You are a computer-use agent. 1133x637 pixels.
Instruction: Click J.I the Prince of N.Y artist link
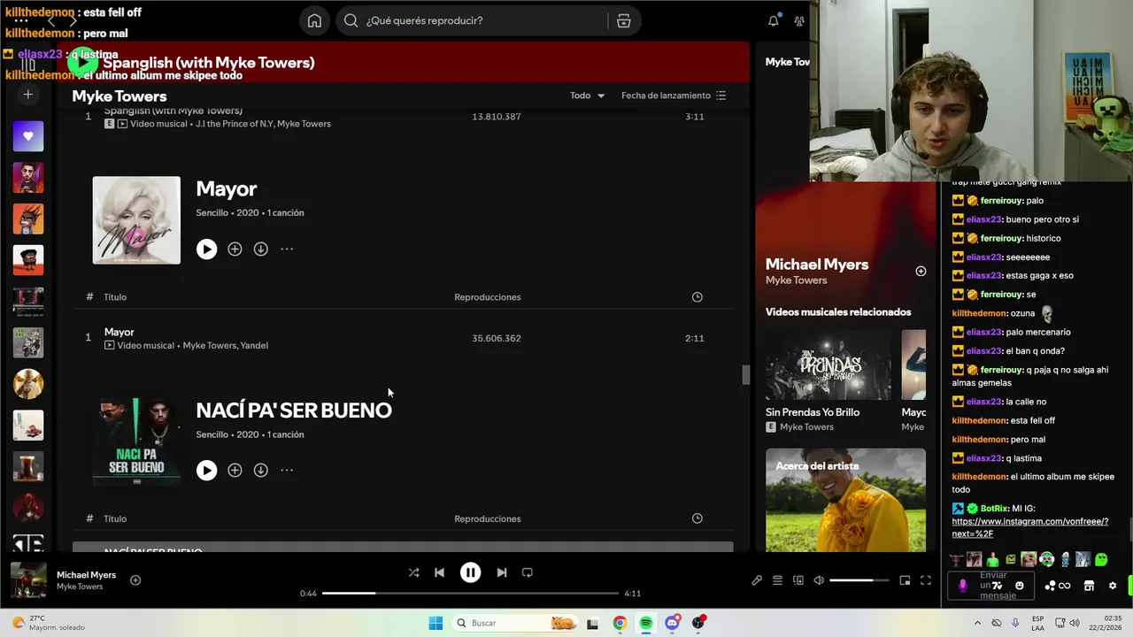(x=235, y=124)
